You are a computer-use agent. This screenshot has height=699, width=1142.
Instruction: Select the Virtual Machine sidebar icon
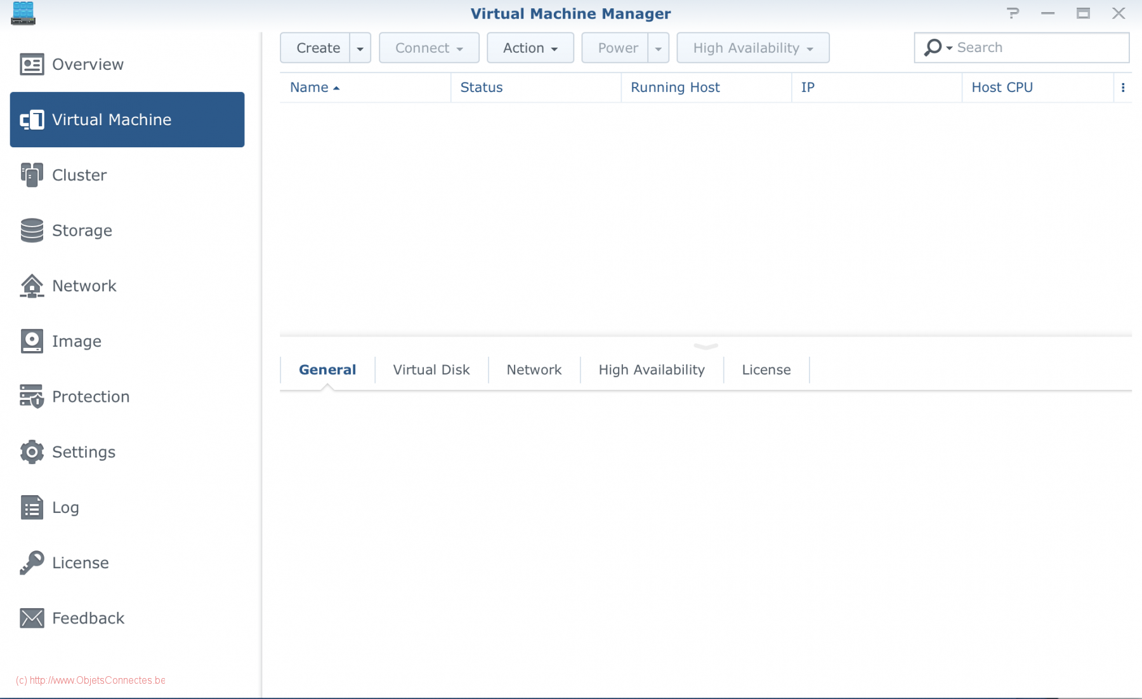coord(33,119)
